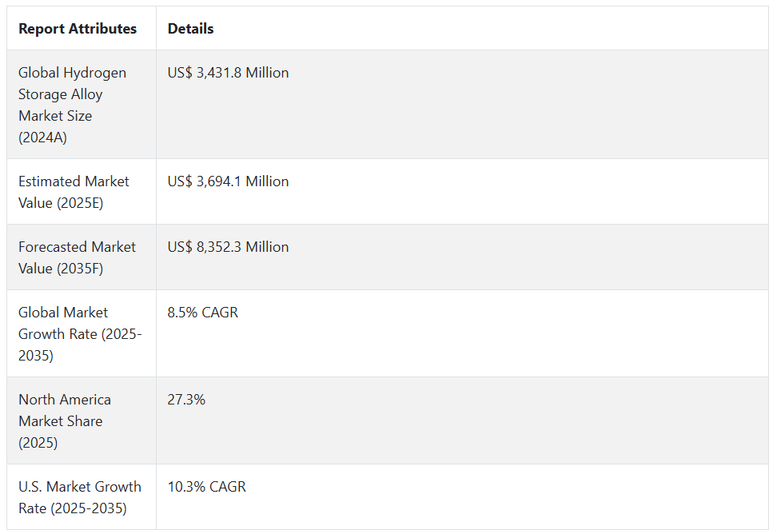Click the (2025) text under Market Share
The height and width of the screenshot is (530, 773).
coord(38,443)
